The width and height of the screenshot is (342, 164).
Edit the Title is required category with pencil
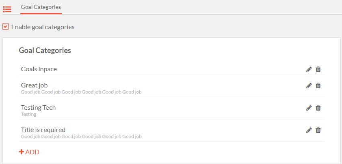tap(309, 130)
